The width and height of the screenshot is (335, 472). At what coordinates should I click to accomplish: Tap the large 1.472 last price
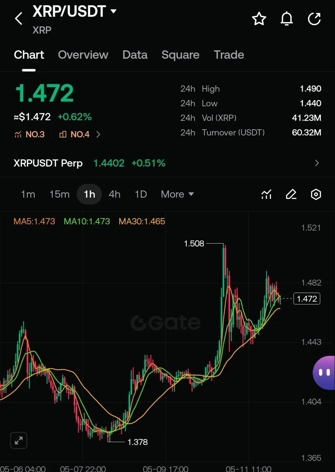(x=44, y=93)
